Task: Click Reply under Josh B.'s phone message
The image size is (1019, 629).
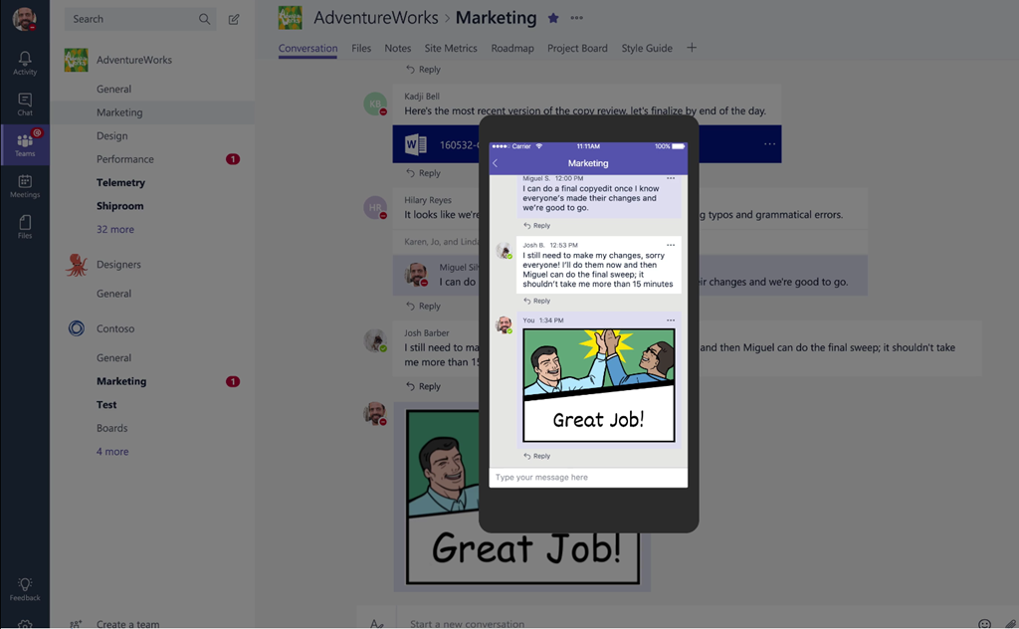Action: [x=537, y=301]
